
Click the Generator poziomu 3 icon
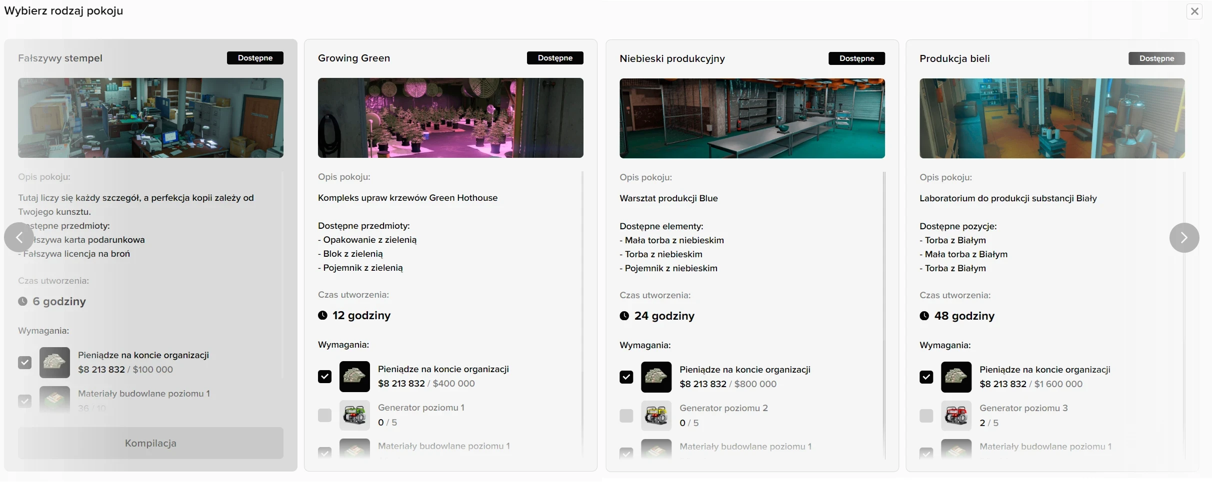956,416
